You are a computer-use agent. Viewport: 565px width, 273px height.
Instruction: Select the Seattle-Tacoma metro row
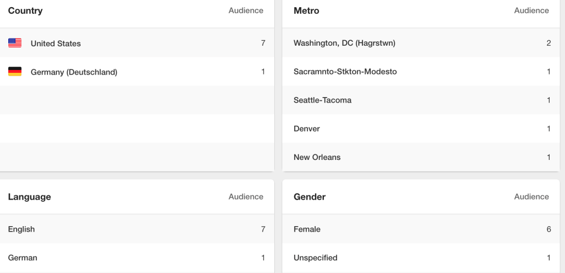(421, 100)
